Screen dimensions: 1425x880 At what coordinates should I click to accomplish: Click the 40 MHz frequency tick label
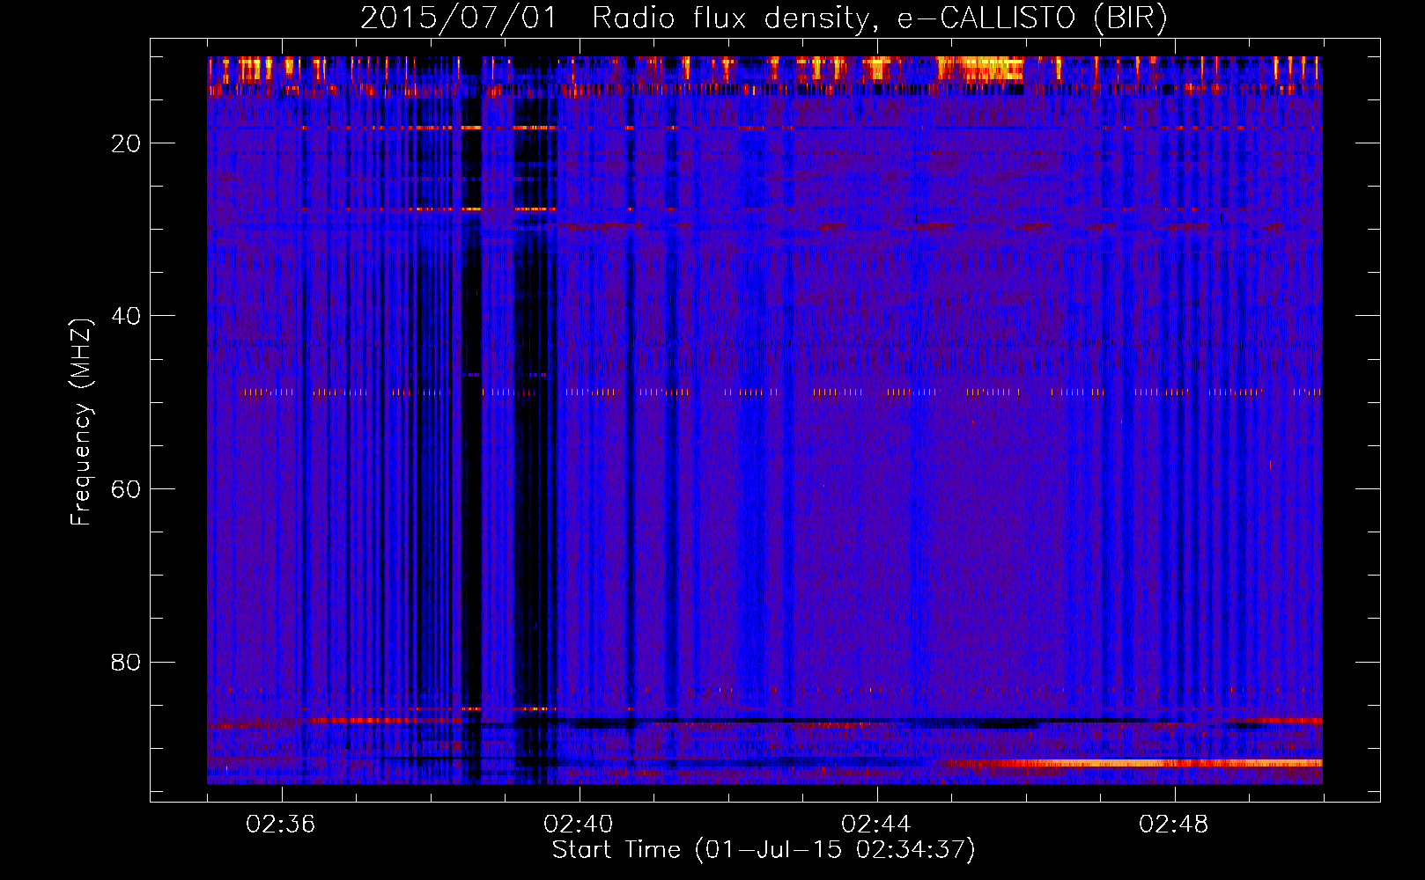(x=126, y=316)
